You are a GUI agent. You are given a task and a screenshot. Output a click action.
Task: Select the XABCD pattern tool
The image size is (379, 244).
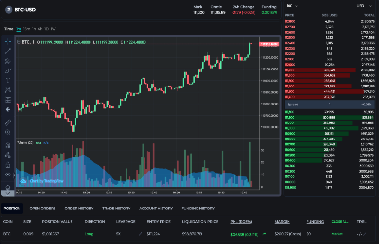coord(8,90)
